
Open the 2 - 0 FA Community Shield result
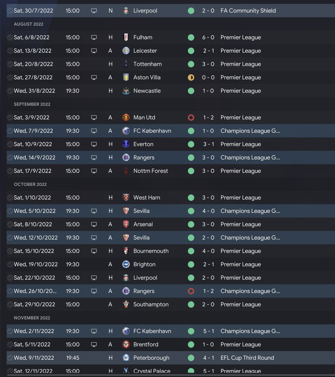point(208,11)
